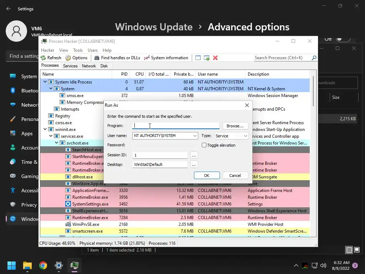Click Cancel in Run As dialog

235,176
